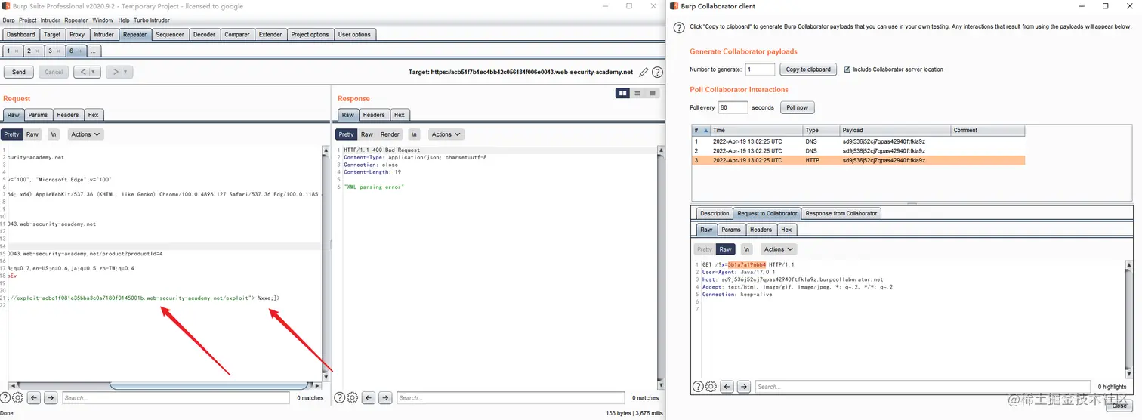The height and width of the screenshot is (420, 1142).
Task: Open the Turbo Intruder menu
Action: (x=151, y=20)
